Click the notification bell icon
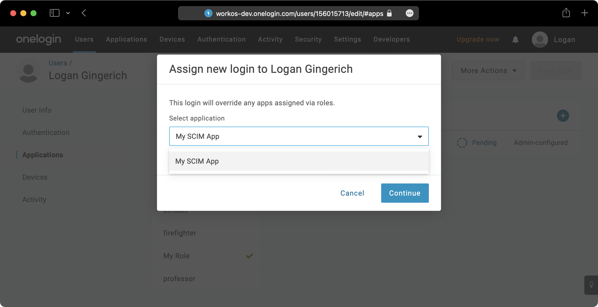The width and height of the screenshot is (598, 307). pos(515,39)
